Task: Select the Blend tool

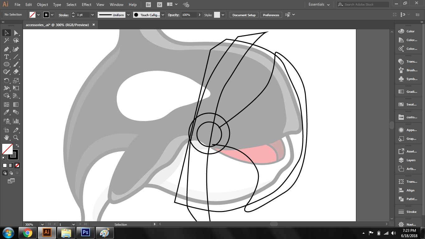Action: click(16, 112)
